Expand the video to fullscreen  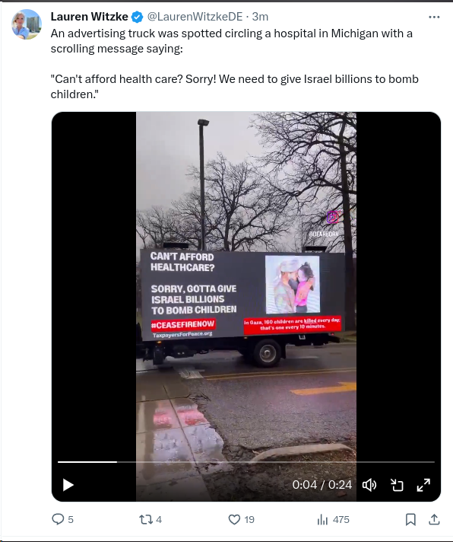pyautogui.click(x=423, y=485)
